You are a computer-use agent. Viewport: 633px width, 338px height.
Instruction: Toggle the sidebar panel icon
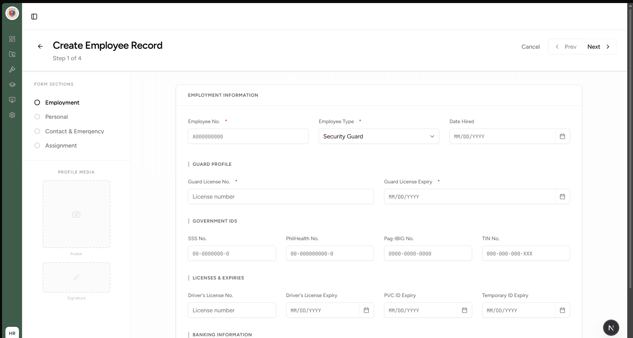coord(34,17)
